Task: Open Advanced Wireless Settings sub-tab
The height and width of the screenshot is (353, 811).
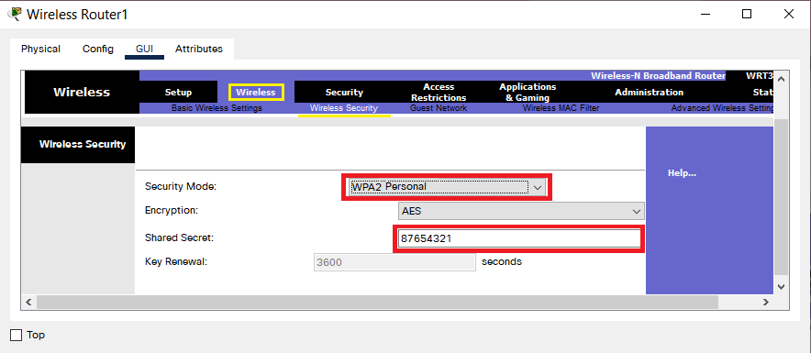Action: [722, 108]
